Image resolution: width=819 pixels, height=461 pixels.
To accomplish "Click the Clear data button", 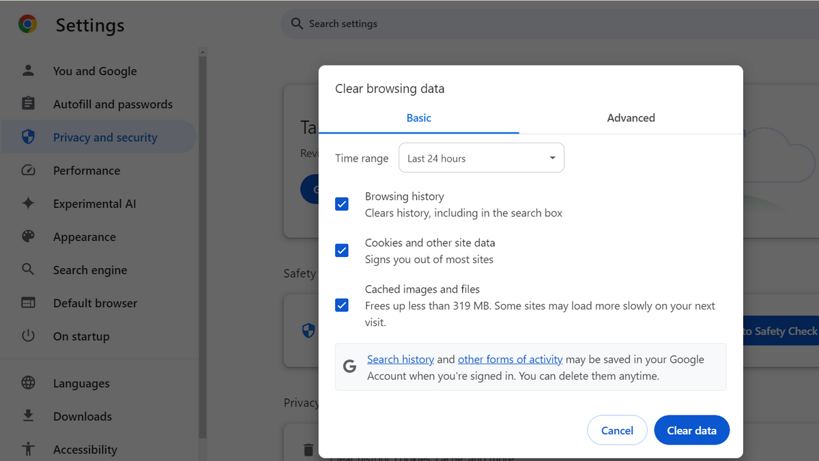I will click(x=691, y=430).
